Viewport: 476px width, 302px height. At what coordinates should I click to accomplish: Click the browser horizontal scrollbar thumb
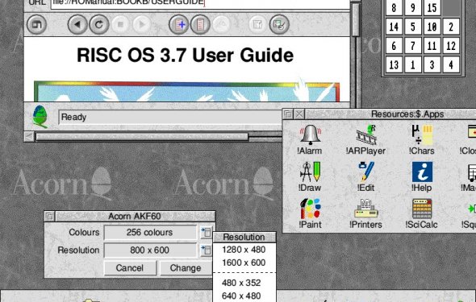click(142, 137)
